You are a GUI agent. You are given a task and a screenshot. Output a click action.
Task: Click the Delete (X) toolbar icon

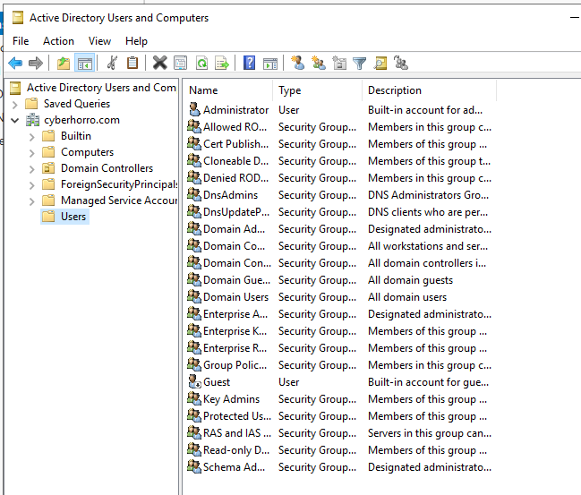point(159,63)
